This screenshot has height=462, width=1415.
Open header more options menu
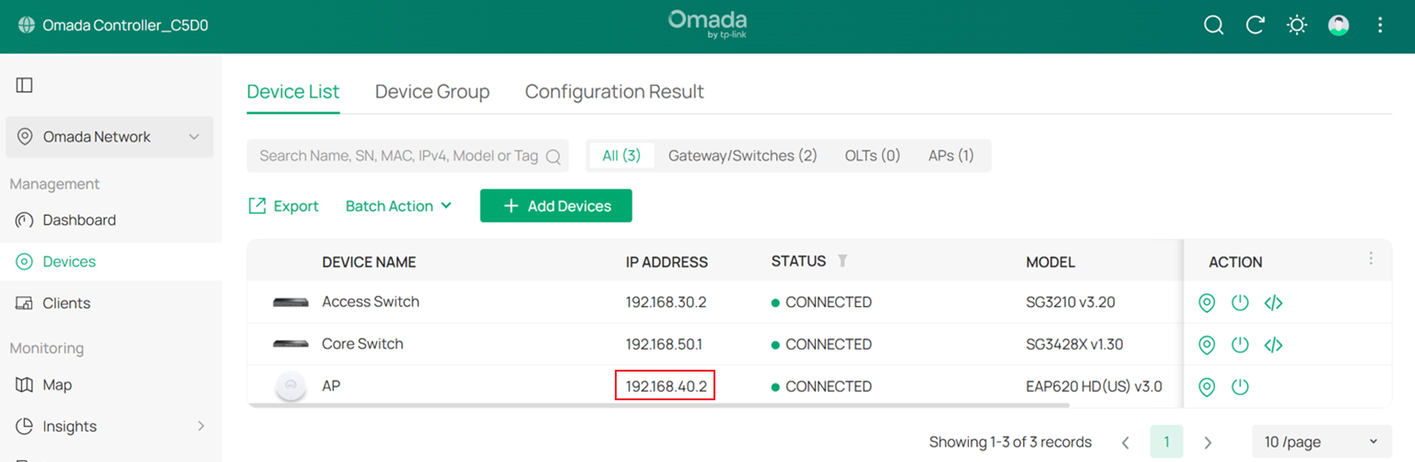click(x=1380, y=25)
